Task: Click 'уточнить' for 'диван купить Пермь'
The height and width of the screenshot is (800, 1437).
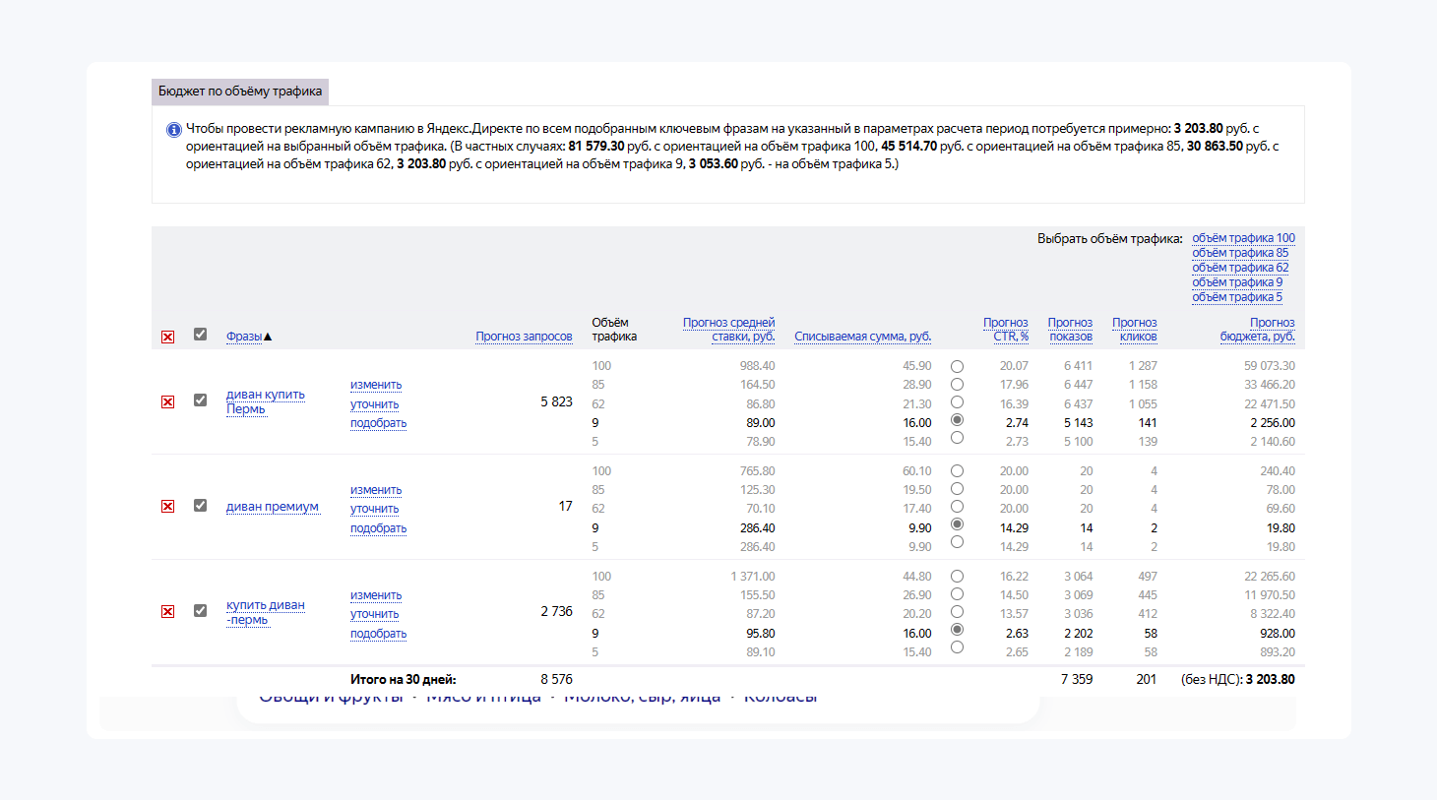Action: pos(375,404)
